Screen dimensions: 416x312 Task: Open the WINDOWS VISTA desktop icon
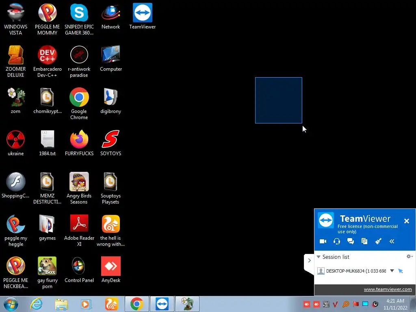click(16, 19)
